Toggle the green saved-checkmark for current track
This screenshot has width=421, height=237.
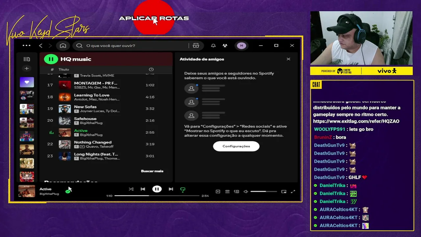pyautogui.click(x=68, y=191)
